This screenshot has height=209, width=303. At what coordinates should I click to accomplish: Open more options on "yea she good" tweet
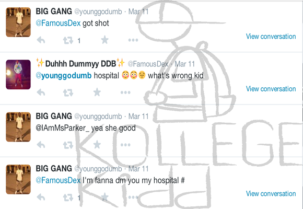point(125,145)
